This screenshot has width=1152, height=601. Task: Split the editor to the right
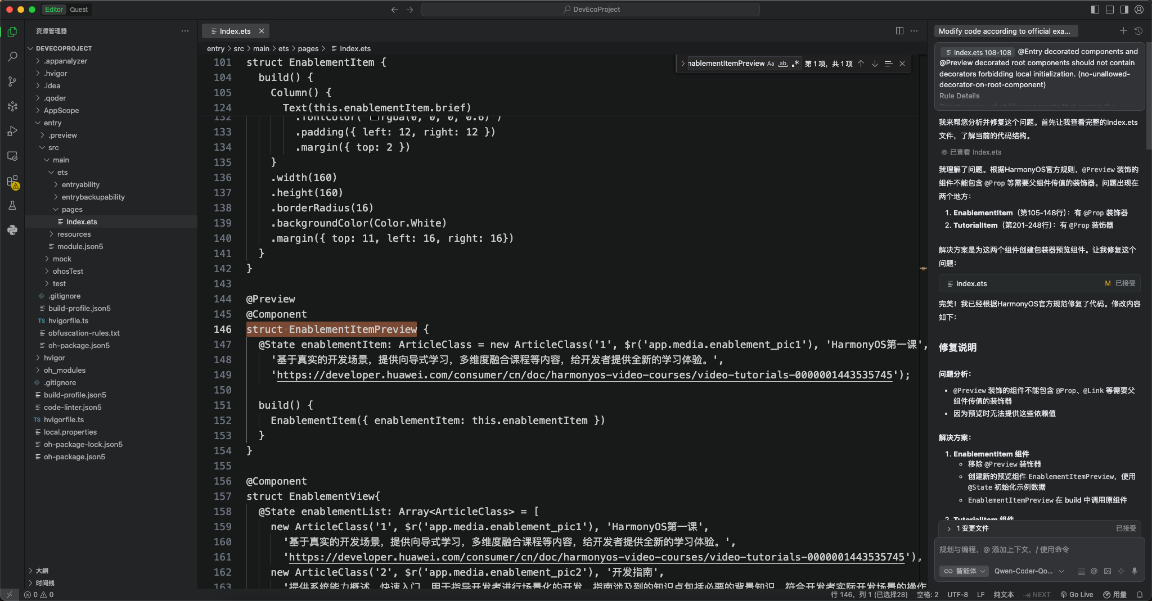click(899, 31)
